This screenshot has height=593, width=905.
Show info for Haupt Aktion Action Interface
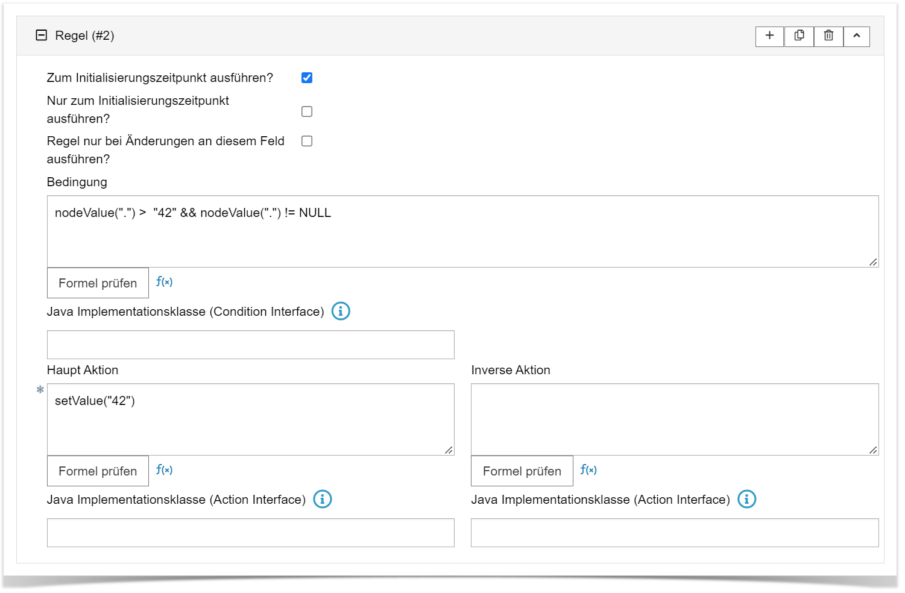323,500
